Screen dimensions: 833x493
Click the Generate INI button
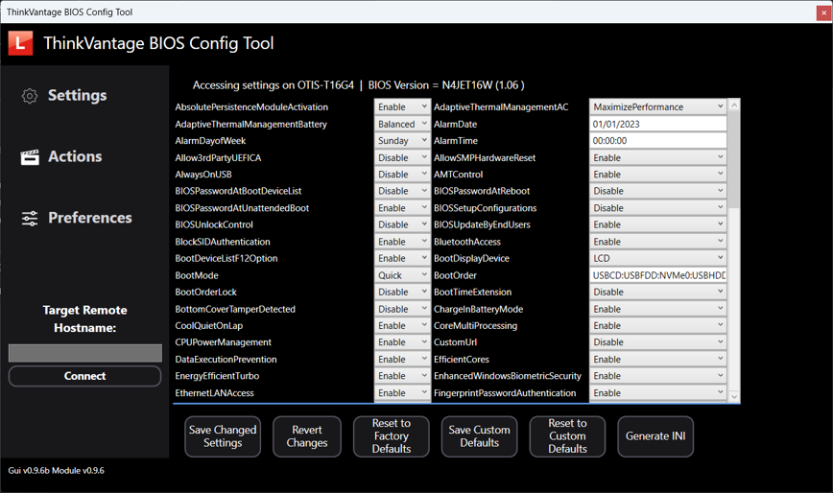click(655, 436)
